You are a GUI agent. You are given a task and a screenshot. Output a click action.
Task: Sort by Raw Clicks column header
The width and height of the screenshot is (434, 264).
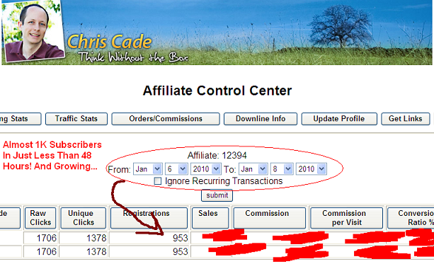(40, 218)
